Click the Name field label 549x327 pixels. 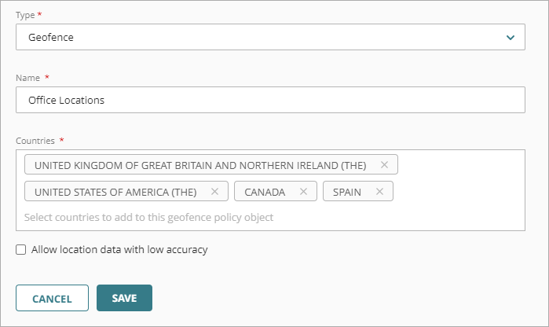[28, 77]
